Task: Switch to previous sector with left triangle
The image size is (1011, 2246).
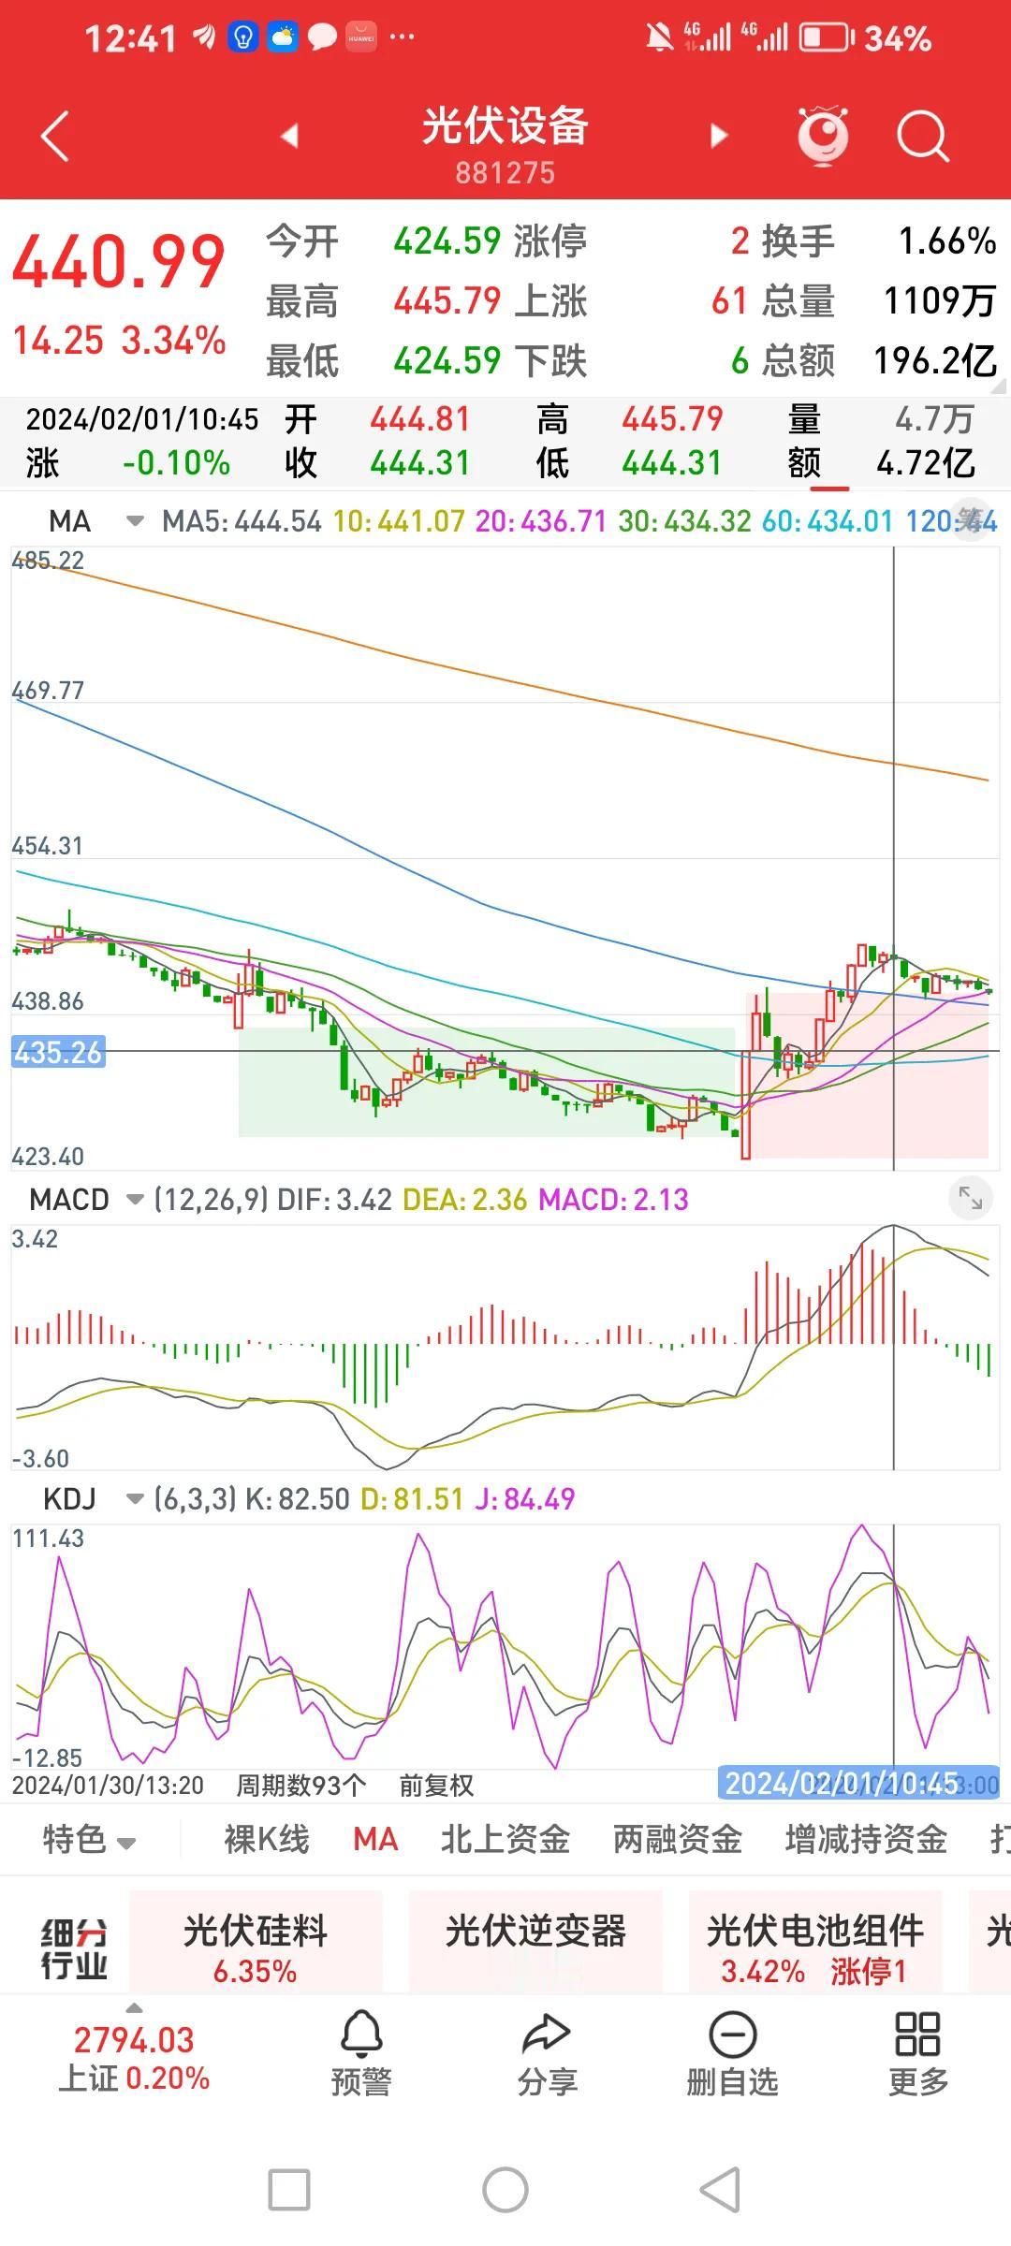Action: pyautogui.click(x=290, y=137)
